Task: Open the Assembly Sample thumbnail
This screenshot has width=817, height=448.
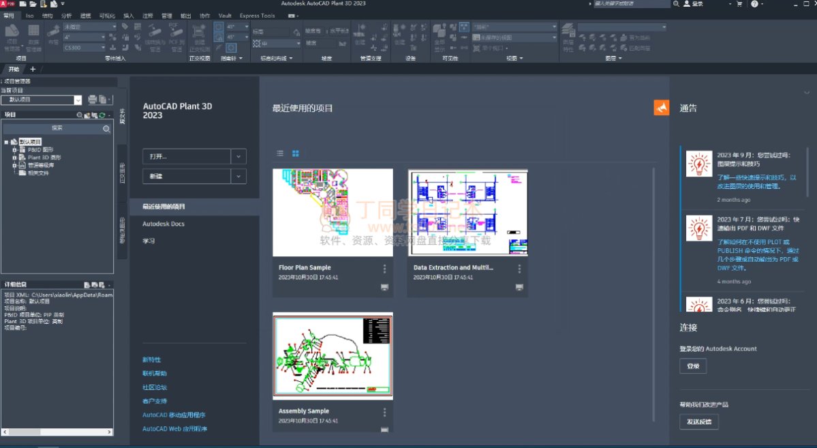Action: point(333,356)
